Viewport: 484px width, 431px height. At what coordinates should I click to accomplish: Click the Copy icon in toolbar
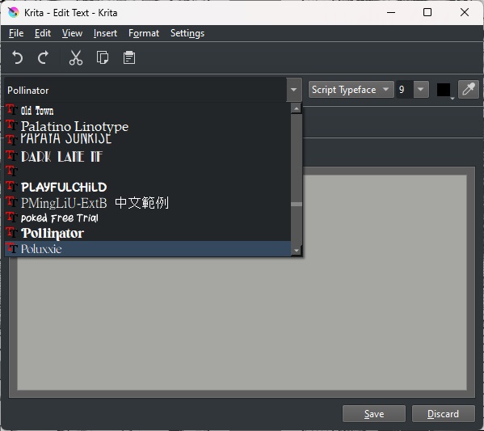(103, 57)
